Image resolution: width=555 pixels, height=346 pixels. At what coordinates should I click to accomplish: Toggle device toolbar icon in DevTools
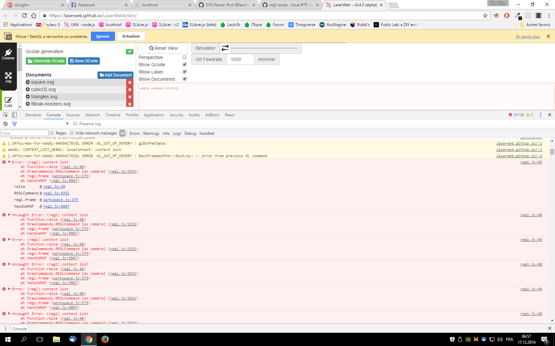pos(14,115)
